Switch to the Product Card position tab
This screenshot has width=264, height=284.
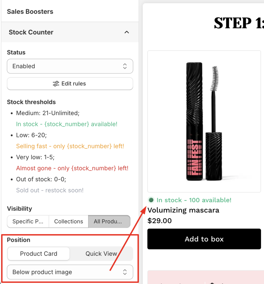39,253
